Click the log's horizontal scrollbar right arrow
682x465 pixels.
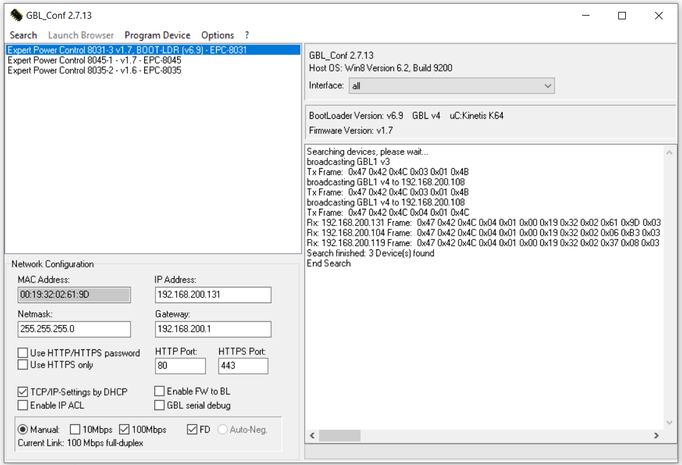point(656,436)
